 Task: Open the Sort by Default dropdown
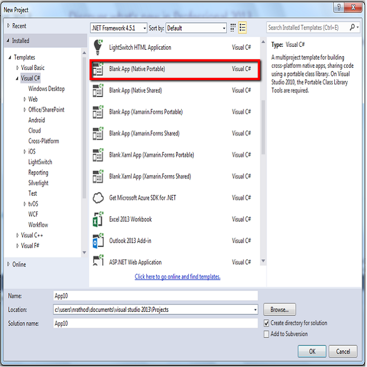pyautogui.click(x=196, y=28)
